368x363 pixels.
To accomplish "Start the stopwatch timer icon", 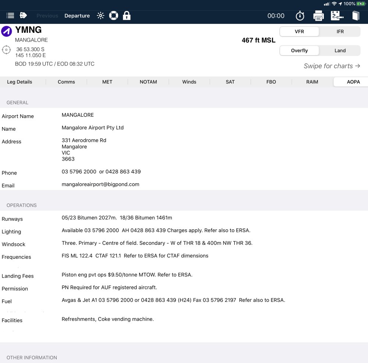I will (x=300, y=16).
